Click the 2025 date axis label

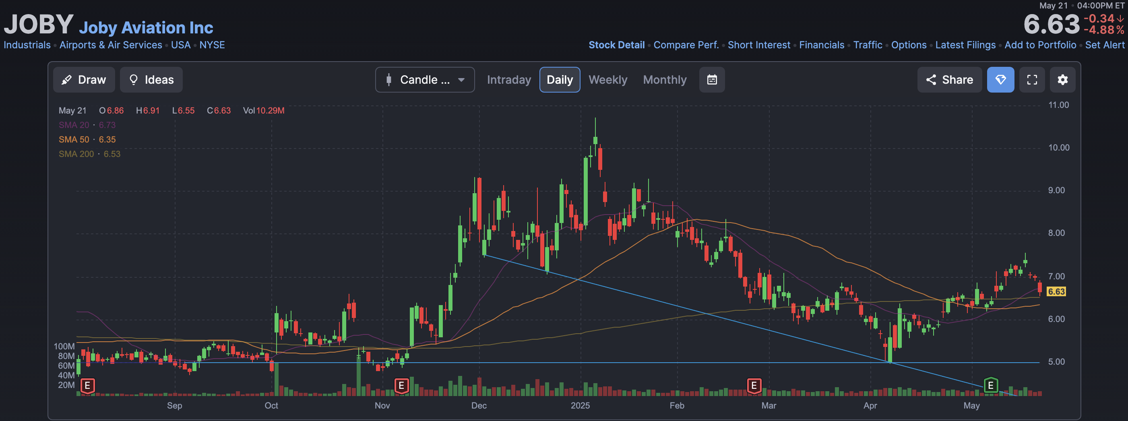(580, 406)
